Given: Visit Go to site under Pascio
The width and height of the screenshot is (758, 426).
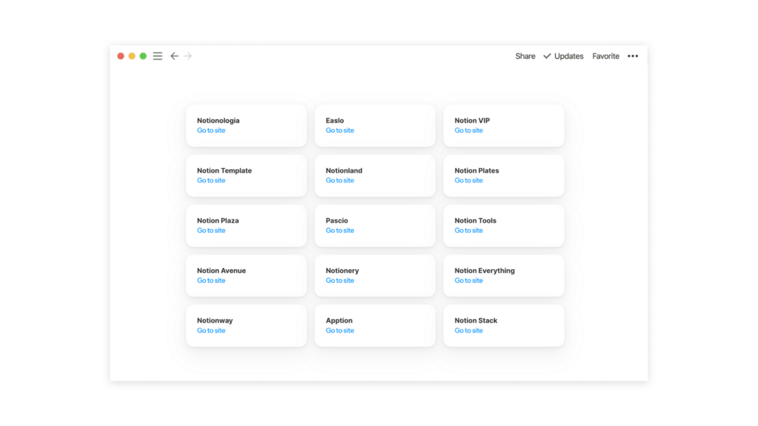Looking at the screenshot, I should [x=340, y=231].
